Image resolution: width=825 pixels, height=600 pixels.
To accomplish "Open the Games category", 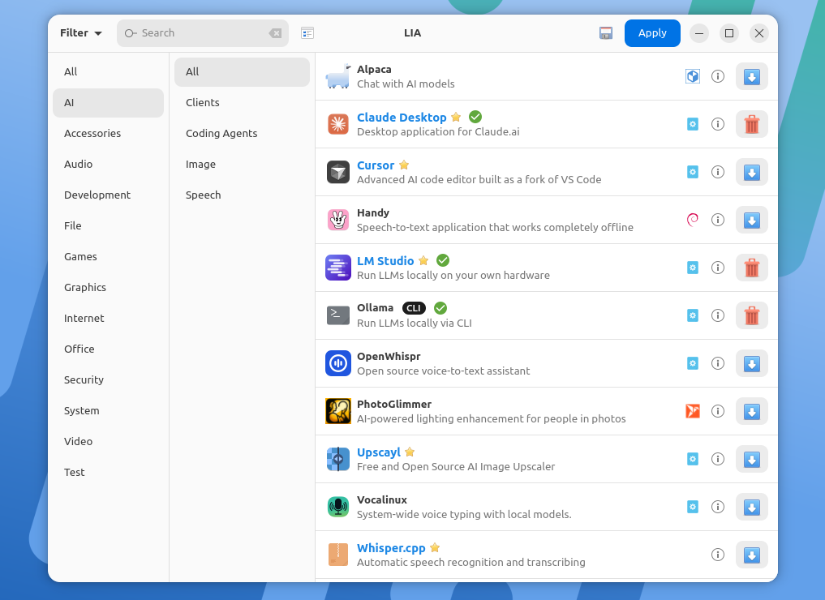I will pos(108,256).
